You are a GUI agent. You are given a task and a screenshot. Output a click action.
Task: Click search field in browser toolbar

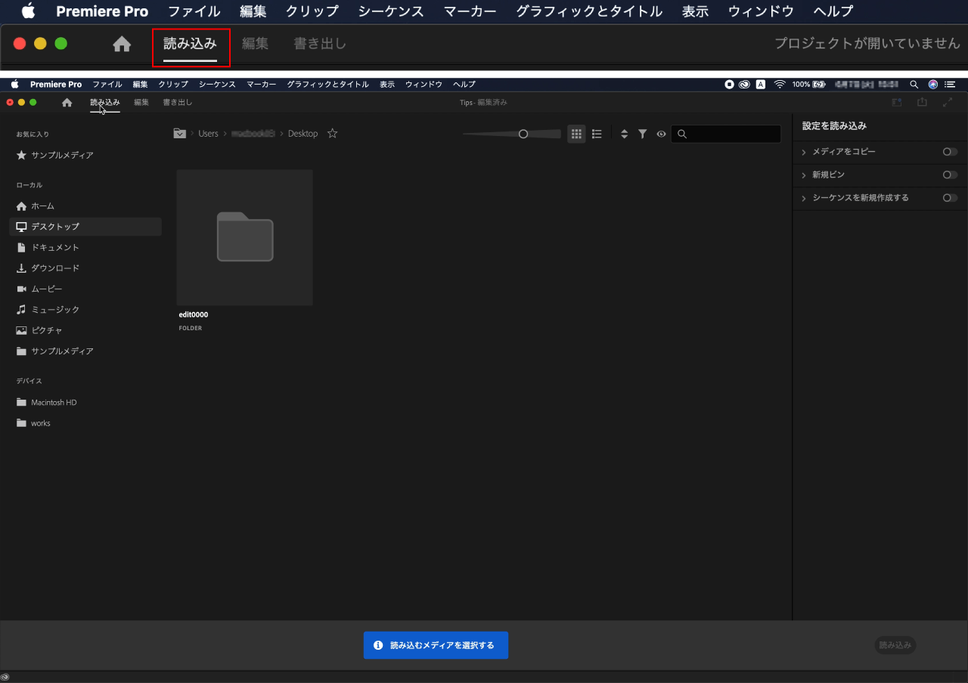[726, 134]
